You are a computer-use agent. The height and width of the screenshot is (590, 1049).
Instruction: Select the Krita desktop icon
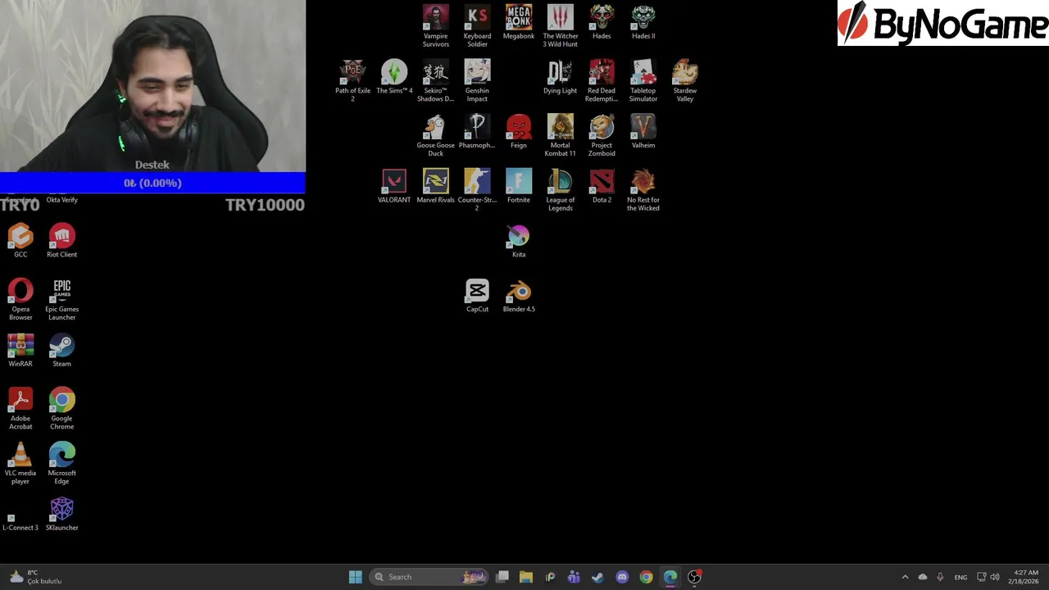[519, 241]
